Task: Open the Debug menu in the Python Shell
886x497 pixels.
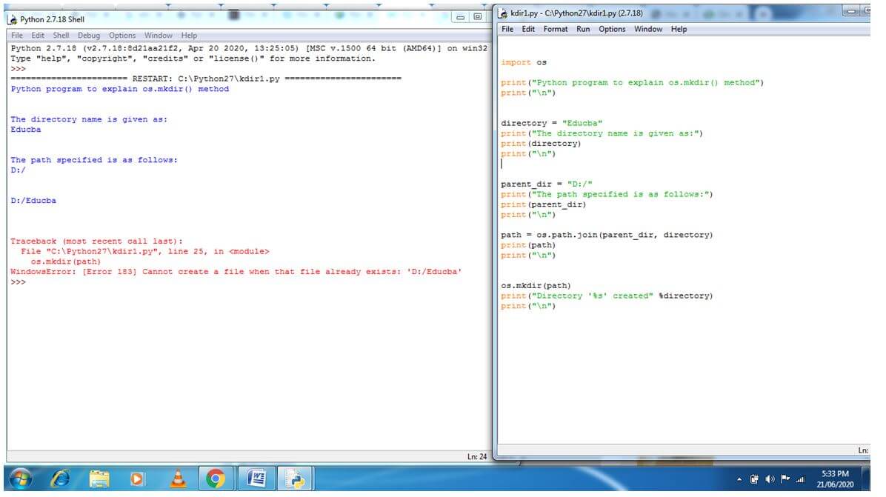Action: (89, 35)
